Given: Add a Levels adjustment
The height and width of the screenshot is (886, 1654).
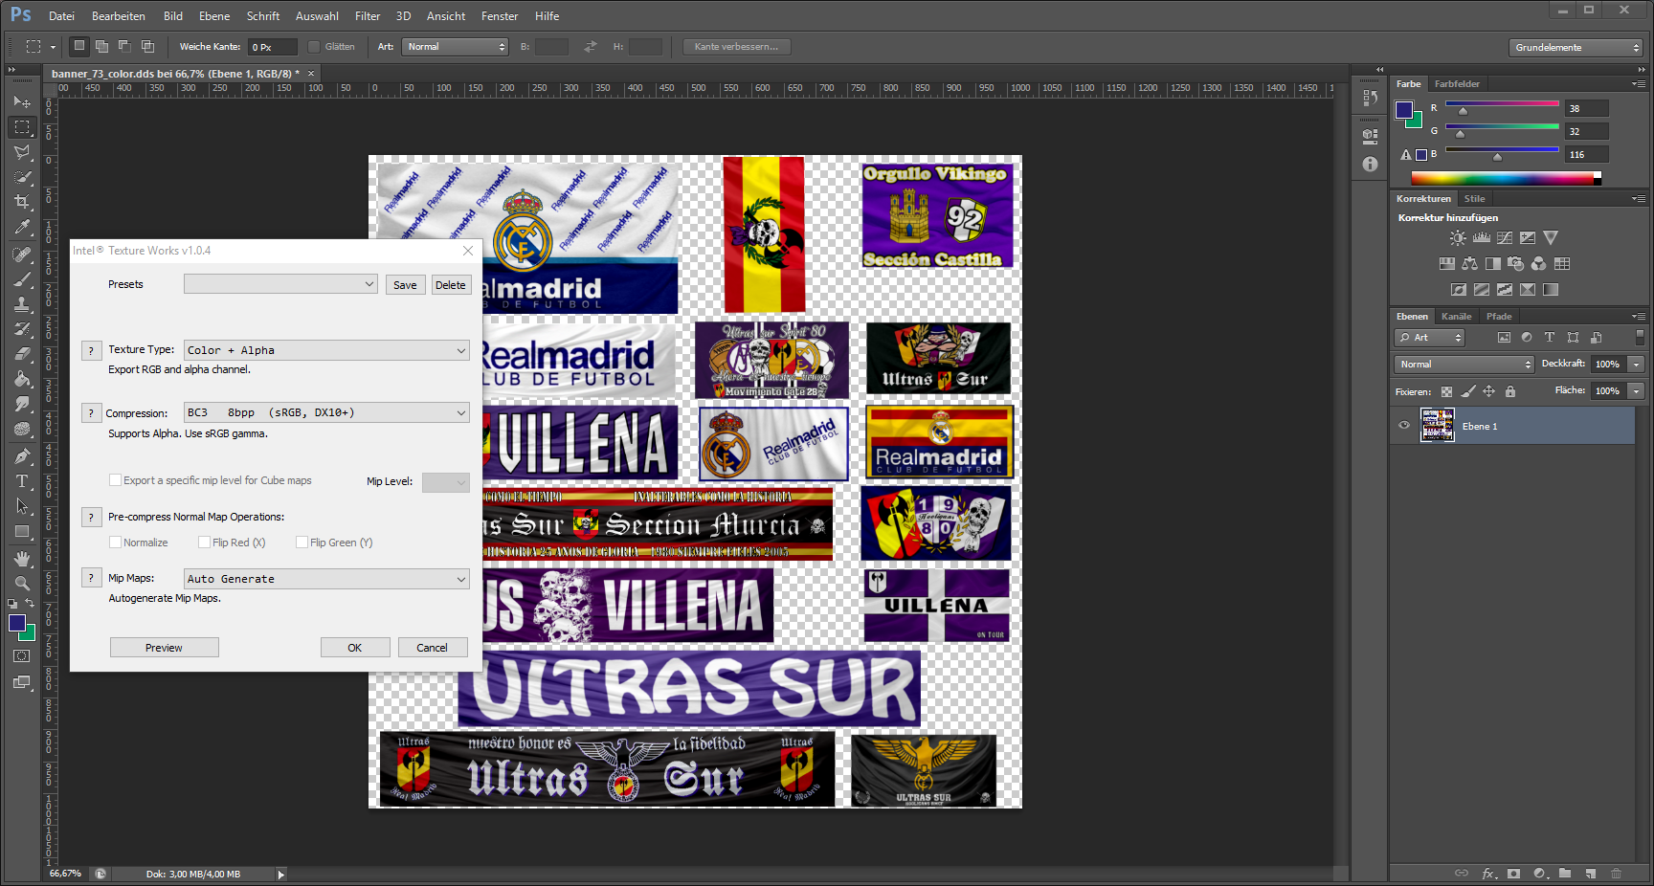Looking at the screenshot, I should coord(1481,238).
